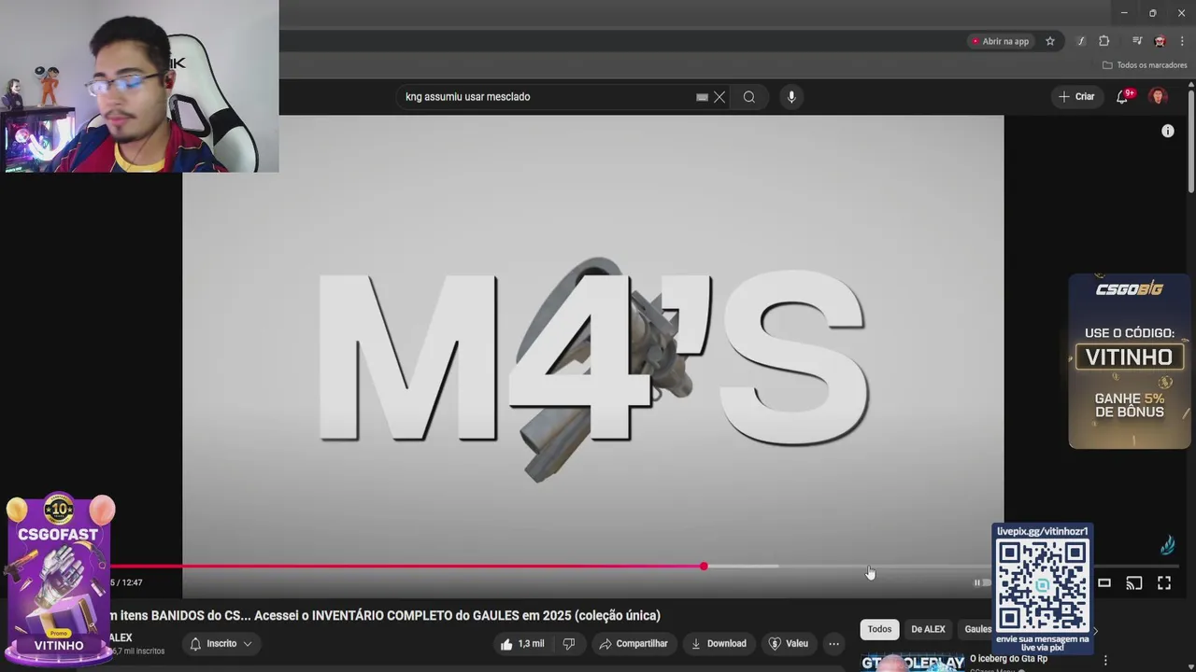
Task: Switch the player to theater mode
Action: pyautogui.click(x=1104, y=583)
